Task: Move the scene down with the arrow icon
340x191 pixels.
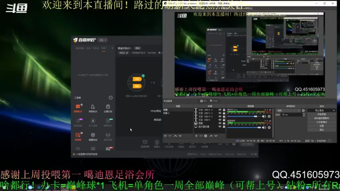Action: 180,136
